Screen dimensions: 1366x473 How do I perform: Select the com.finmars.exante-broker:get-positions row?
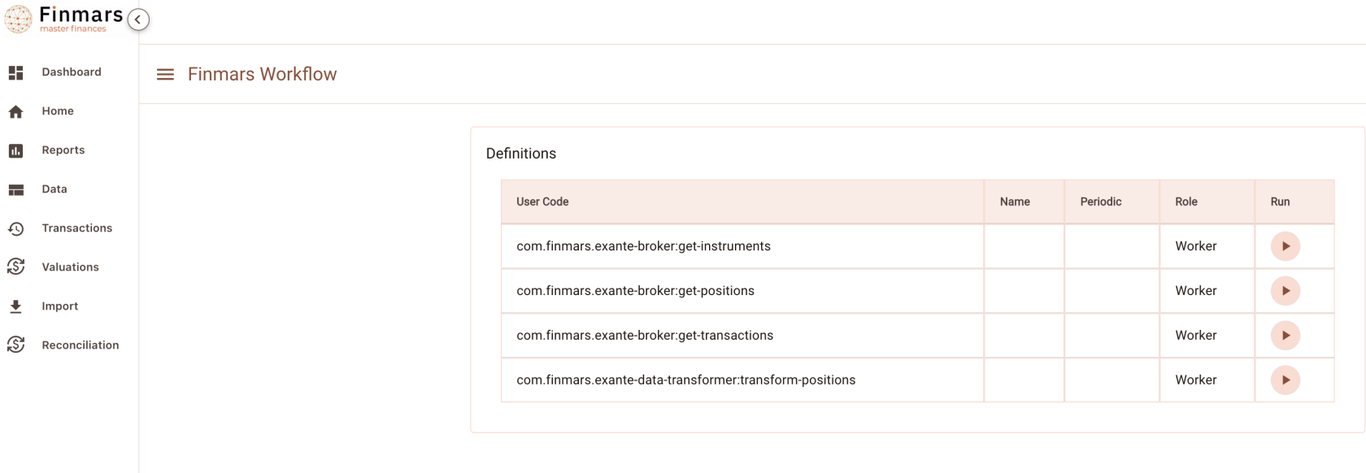click(917, 291)
